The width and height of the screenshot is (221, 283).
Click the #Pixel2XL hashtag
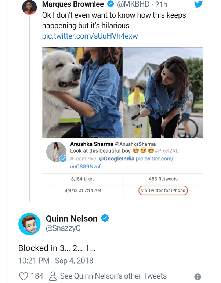click(x=168, y=151)
